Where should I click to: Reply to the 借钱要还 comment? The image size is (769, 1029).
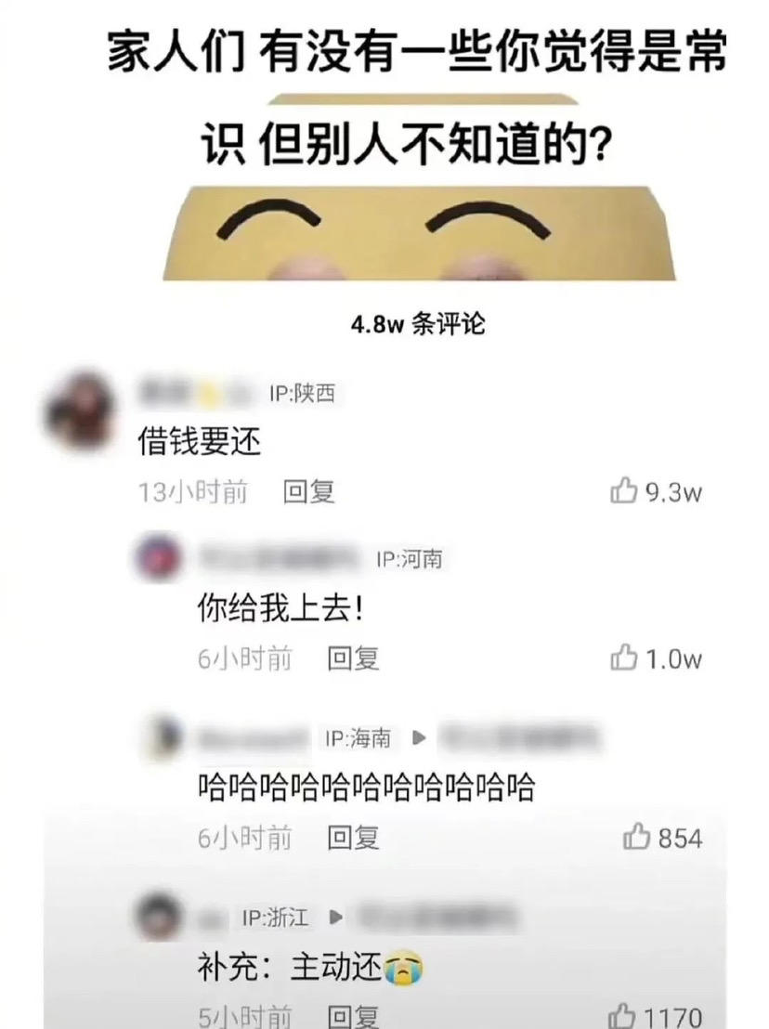[308, 491]
